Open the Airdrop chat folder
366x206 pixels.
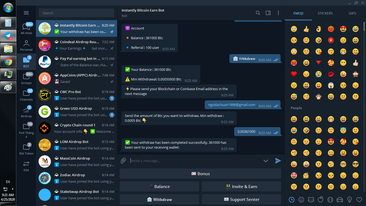(26, 112)
